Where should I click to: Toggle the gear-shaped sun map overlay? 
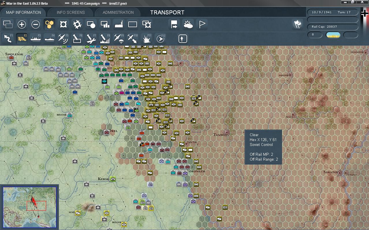(77, 24)
